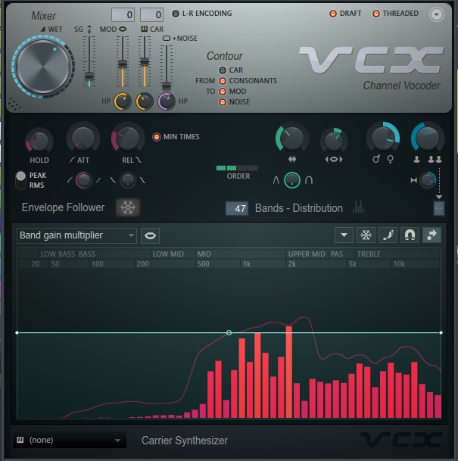458x461 pixels.
Task: Open the Carrier Synthesizer (none) dropdown
Action: (70, 440)
